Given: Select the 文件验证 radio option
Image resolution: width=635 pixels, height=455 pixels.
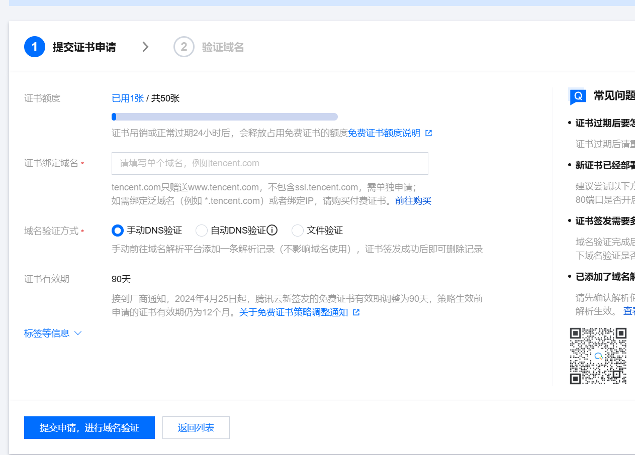Looking at the screenshot, I should coord(298,231).
